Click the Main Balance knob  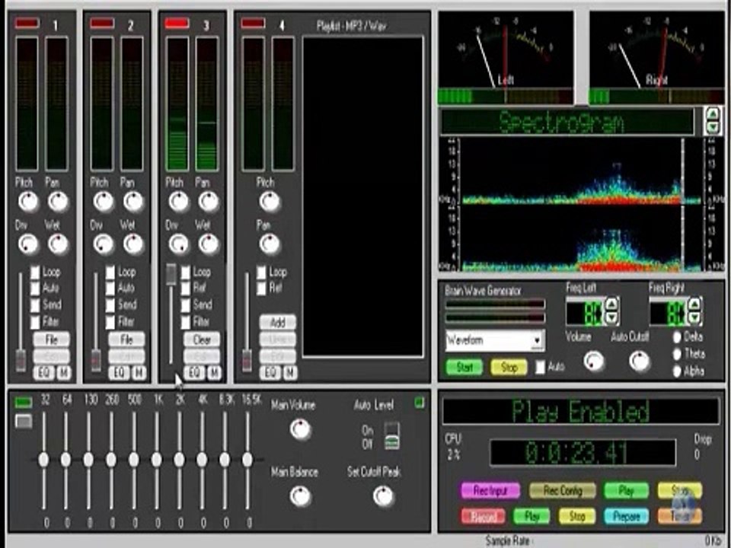300,496
